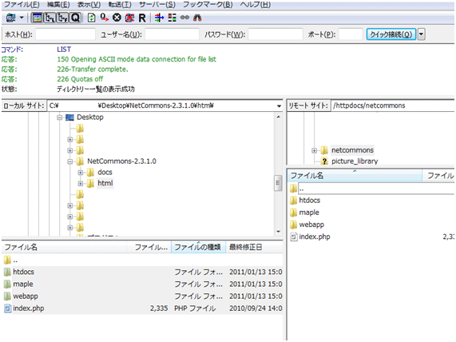Select NetCommons-2.3.1.0 folder in local tree

pyautogui.click(x=121, y=161)
